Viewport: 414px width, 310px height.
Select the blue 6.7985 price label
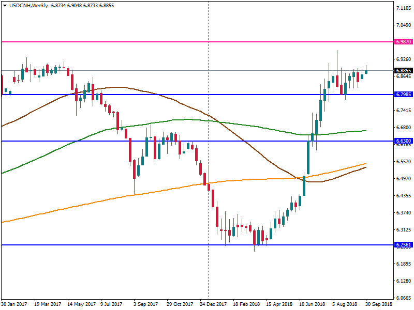[x=403, y=95]
